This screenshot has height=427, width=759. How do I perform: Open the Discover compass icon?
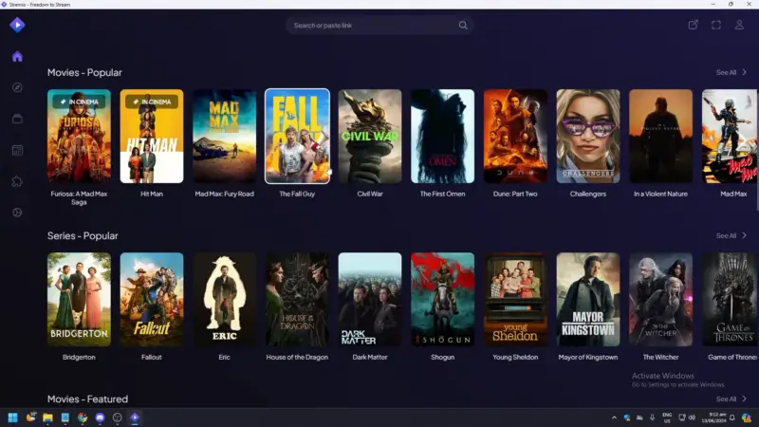[17, 88]
